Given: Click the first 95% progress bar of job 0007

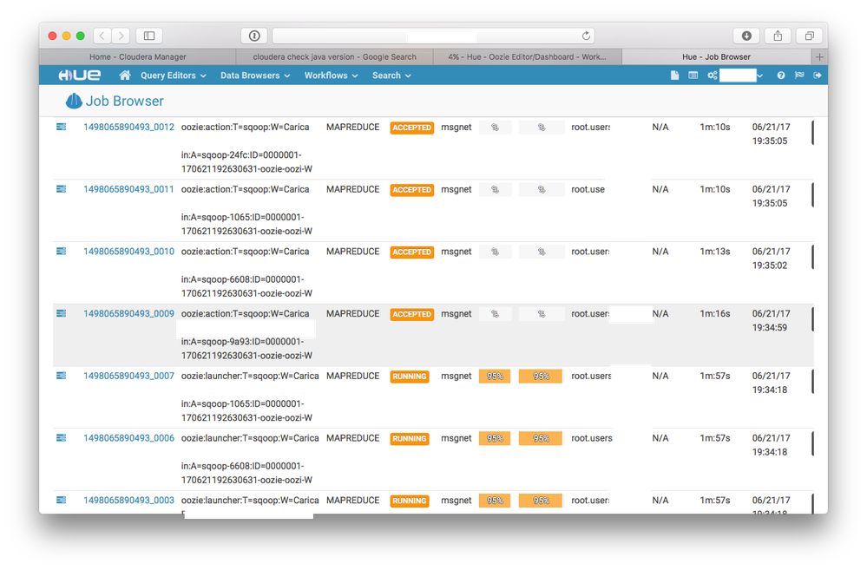Looking at the screenshot, I should (x=495, y=376).
